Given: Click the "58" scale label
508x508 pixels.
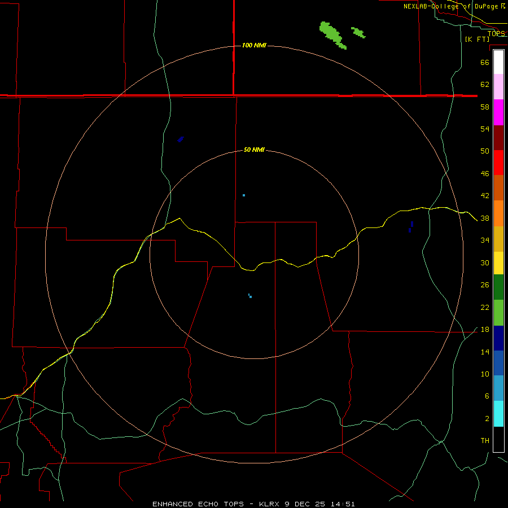Looking at the screenshot, I should pyautogui.click(x=485, y=107).
